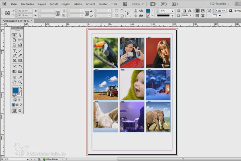241x161 pixels.
Task: Enable Apply None mode button
Action: [x=21, y=105]
